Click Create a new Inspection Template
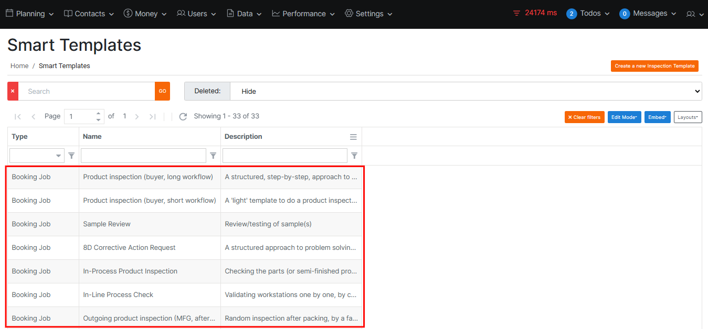The image size is (708, 329). [654, 66]
